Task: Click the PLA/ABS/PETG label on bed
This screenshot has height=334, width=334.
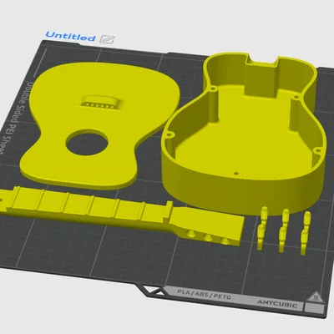Action: (x=205, y=295)
